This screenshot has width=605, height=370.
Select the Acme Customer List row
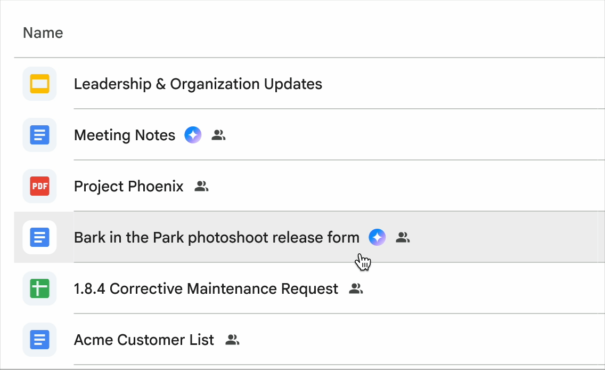point(144,340)
